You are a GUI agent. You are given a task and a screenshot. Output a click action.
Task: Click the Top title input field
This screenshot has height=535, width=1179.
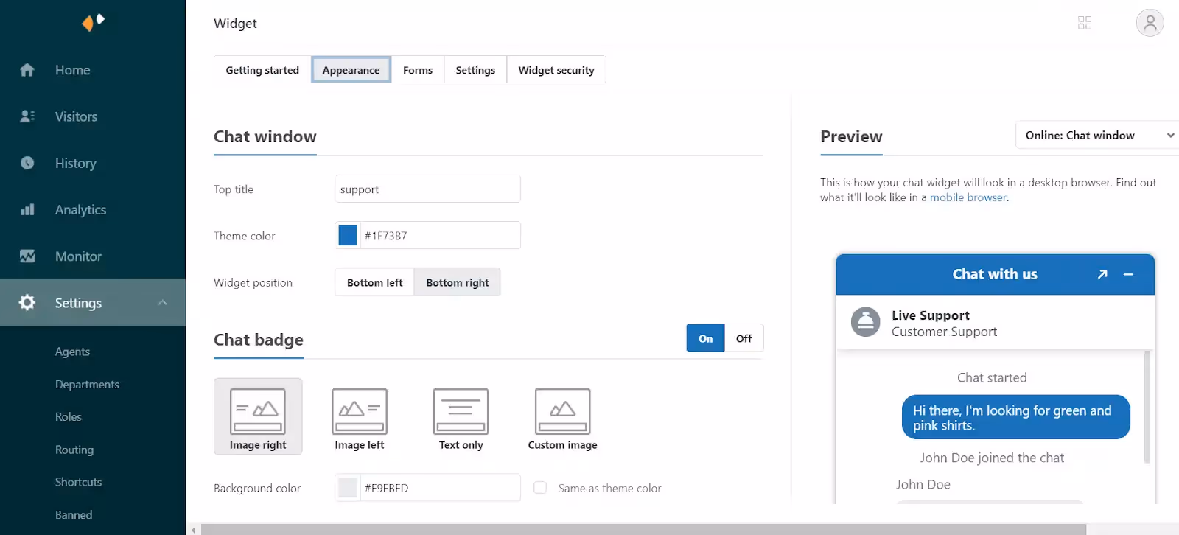(427, 189)
